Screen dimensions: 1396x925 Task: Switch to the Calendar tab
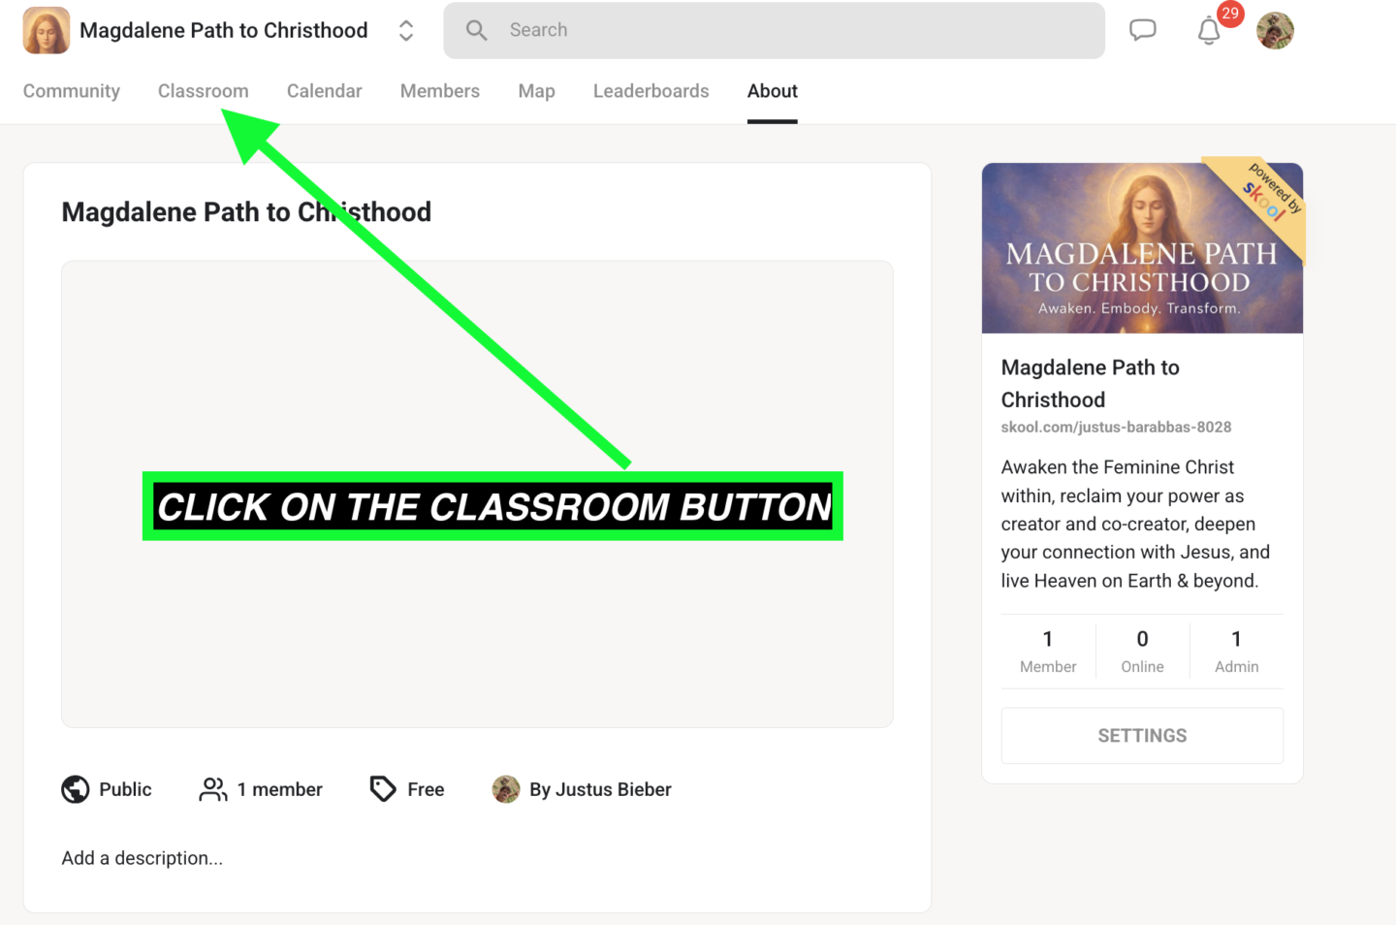(x=325, y=91)
